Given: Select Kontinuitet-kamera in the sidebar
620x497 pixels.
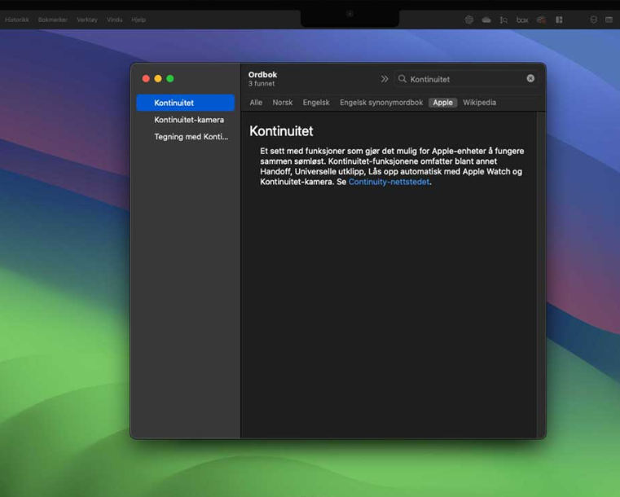Looking at the screenshot, I should (189, 120).
